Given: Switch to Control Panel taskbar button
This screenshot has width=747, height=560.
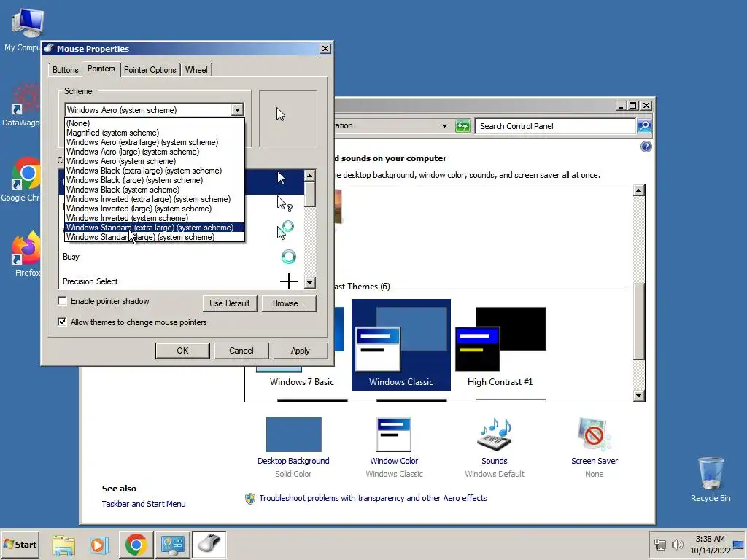Looking at the screenshot, I should (x=172, y=545).
